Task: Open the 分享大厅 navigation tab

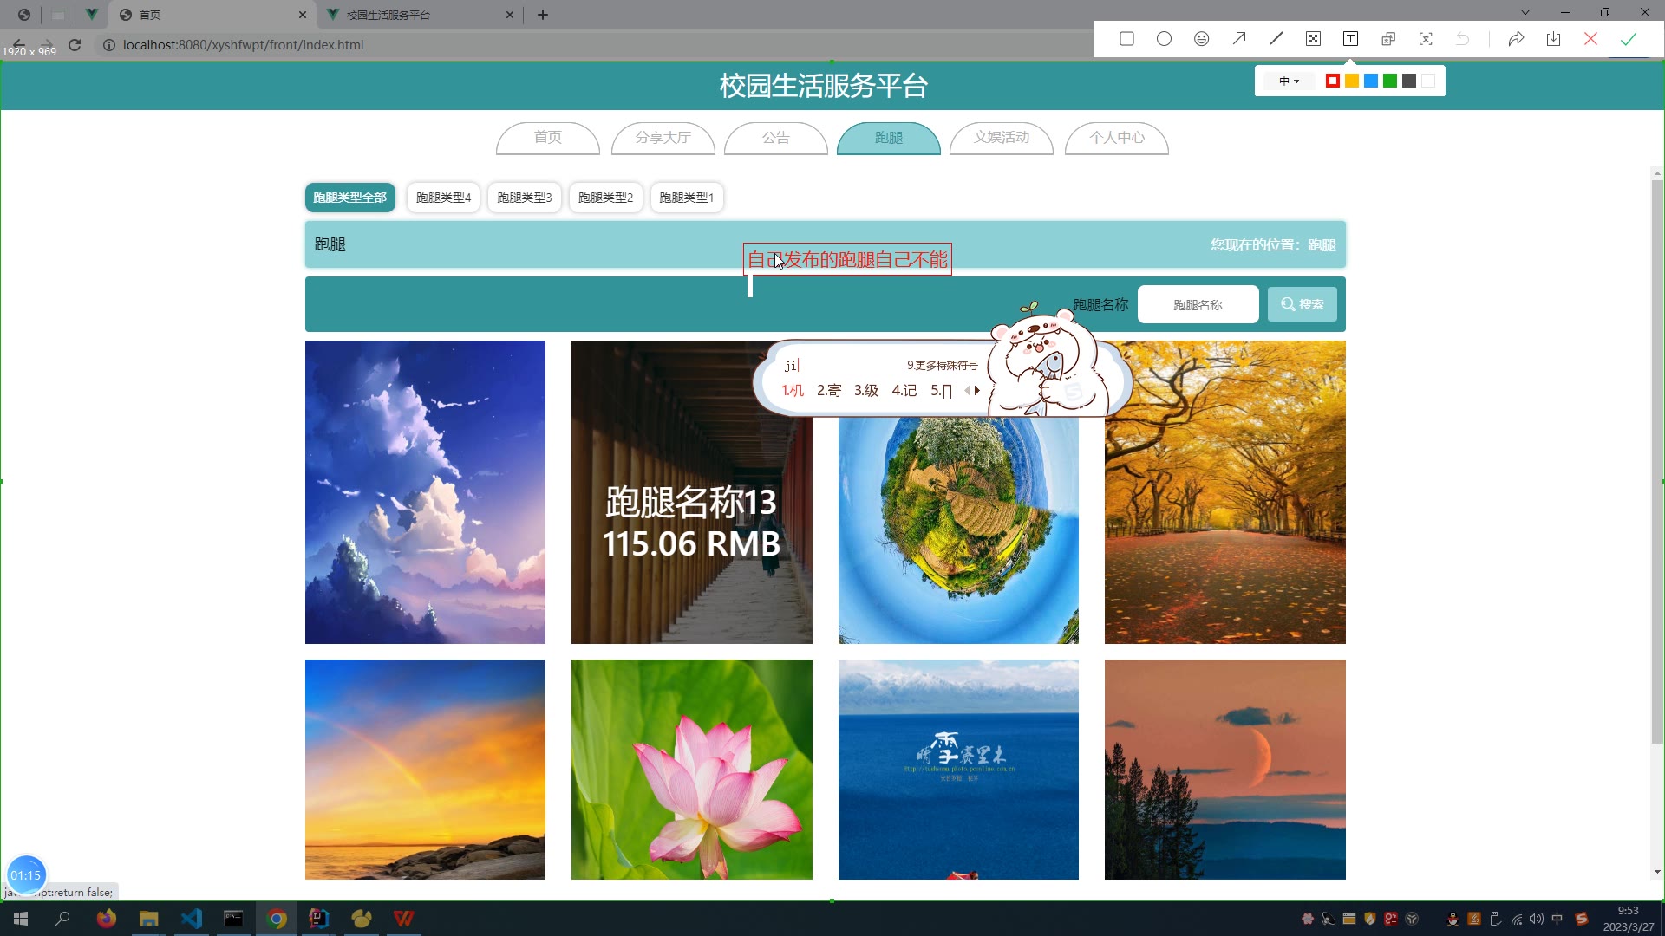Action: (663, 138)
